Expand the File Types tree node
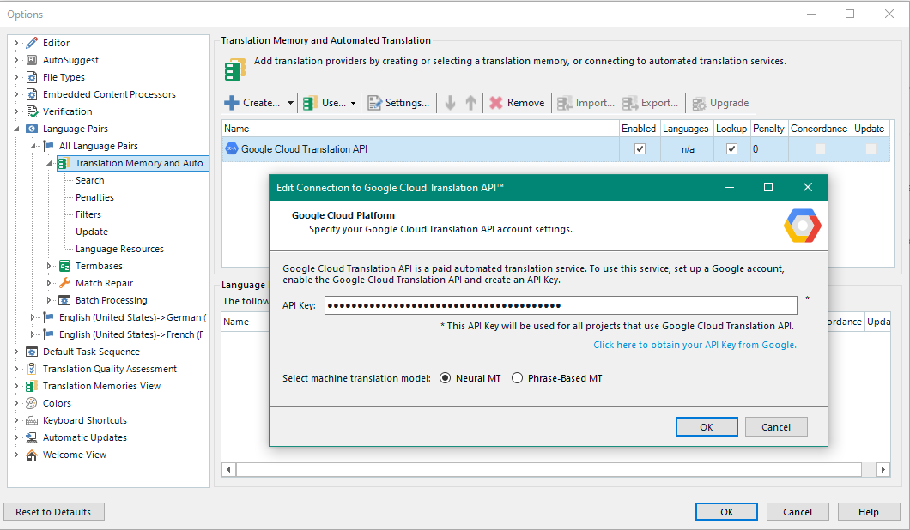 [x=16, y=77]
